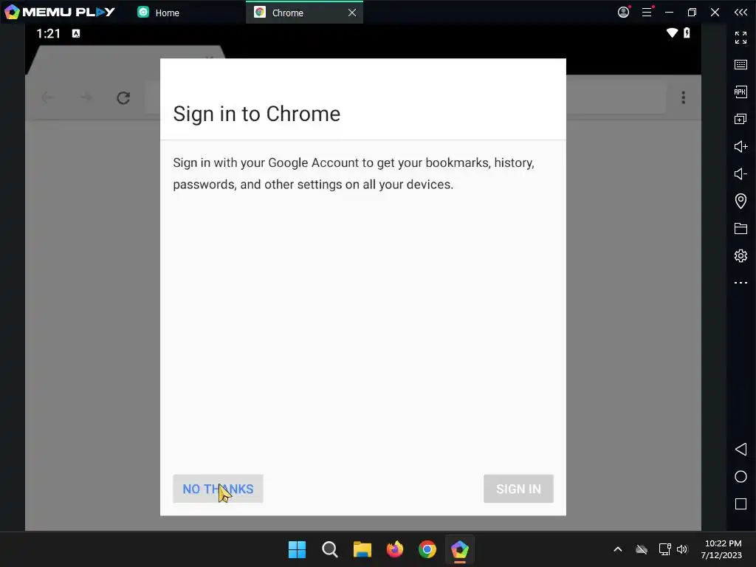Click the Android battery status icon

tap(687, 32)
